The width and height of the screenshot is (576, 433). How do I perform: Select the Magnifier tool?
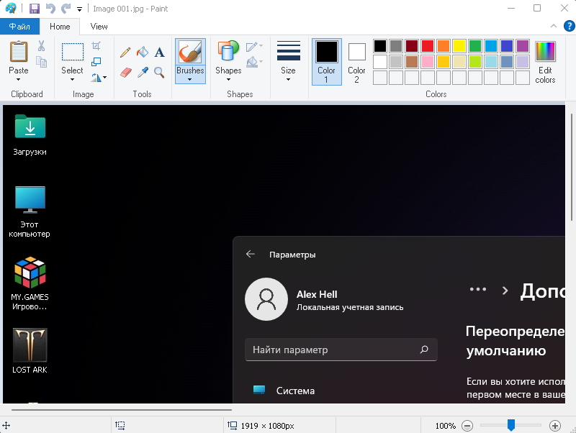(159, 73)
